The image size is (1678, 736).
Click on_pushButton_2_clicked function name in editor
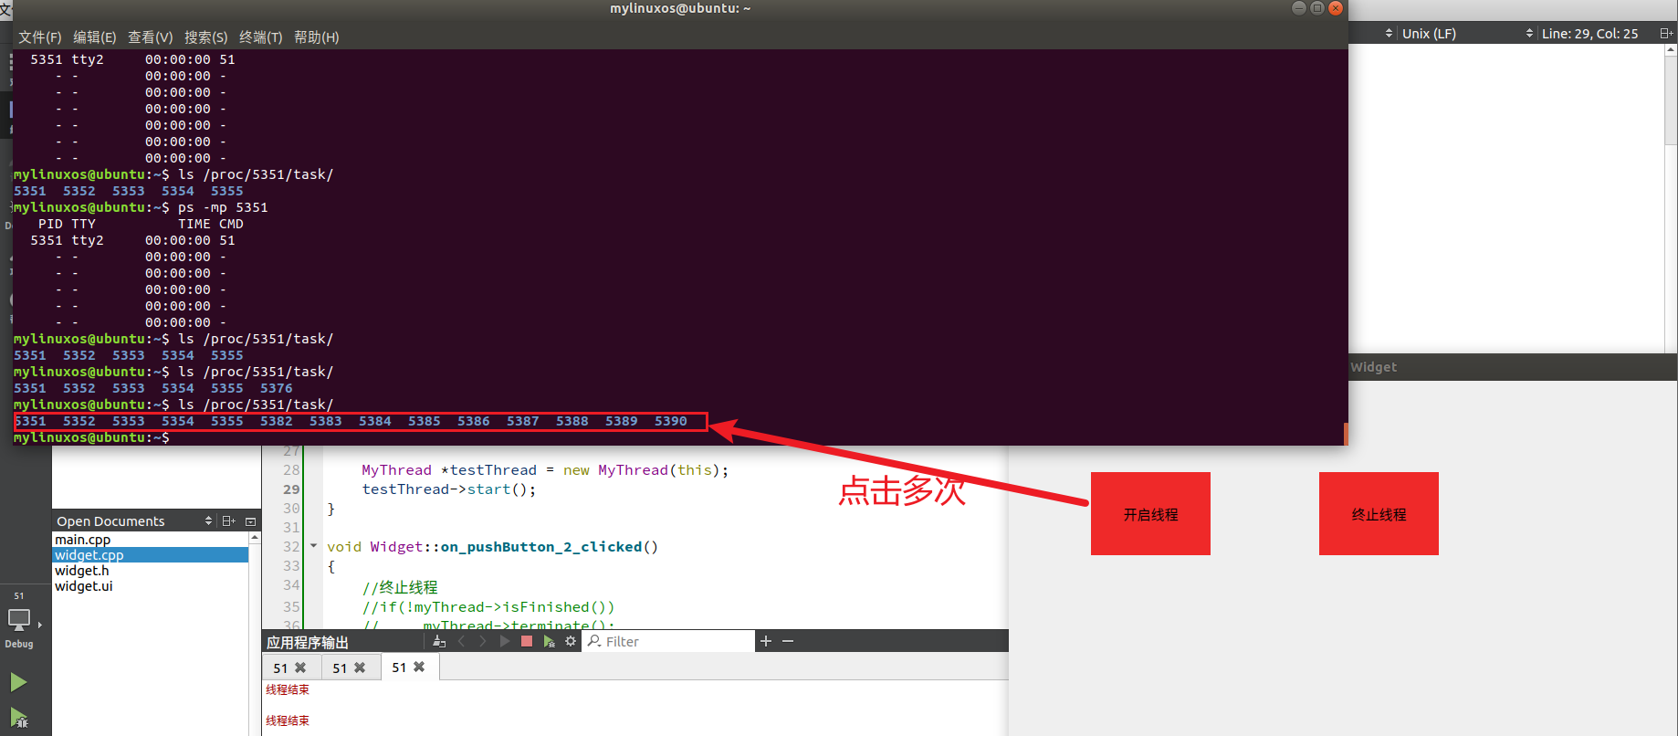point(541,547)
